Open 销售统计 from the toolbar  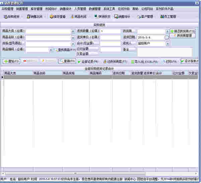pos(122,16)
